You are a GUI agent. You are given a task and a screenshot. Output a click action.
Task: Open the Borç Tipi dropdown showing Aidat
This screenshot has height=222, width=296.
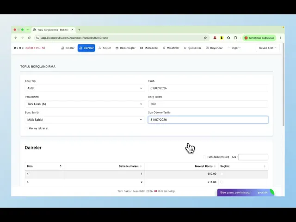coord(85,88)
